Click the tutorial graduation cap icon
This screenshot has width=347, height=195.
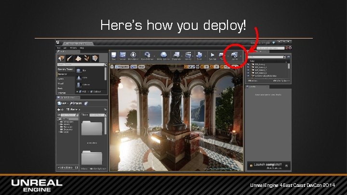point(274,43)
